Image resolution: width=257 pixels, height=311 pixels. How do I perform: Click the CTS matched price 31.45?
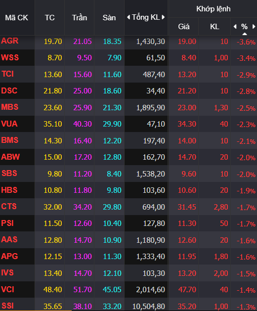pos(187,207)
